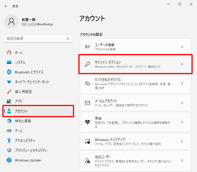
Task: Click the メールとアカウント envelope icon
Action: coord(87,103)
